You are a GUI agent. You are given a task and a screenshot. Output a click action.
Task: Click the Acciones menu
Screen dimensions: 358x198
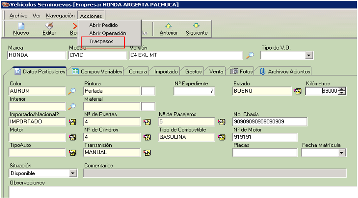click(91, 16)
